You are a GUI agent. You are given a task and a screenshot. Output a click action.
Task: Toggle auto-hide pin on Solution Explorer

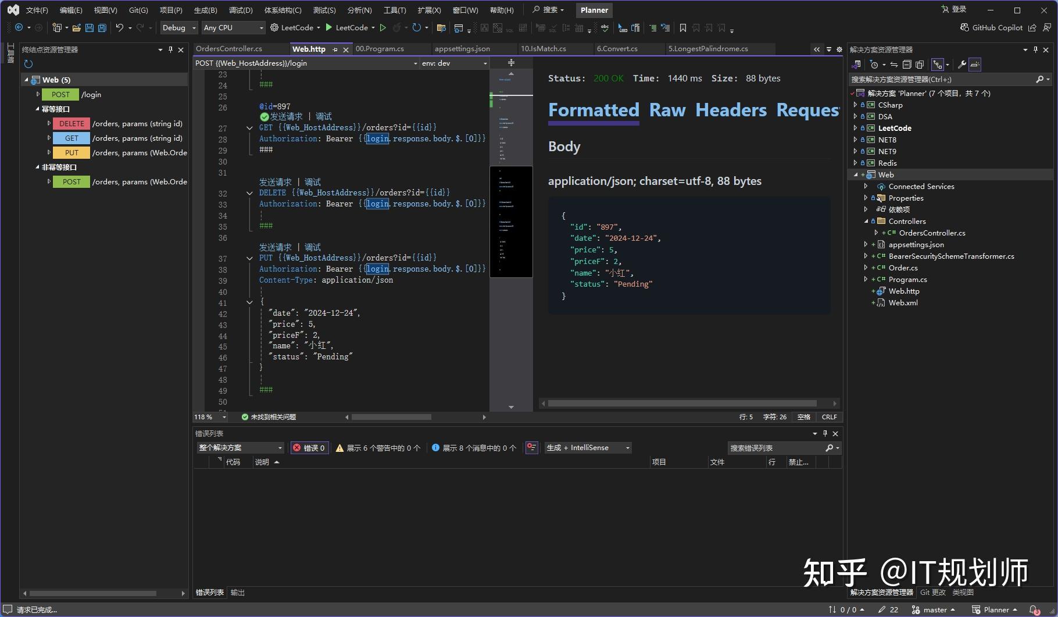pos(1035,49)
